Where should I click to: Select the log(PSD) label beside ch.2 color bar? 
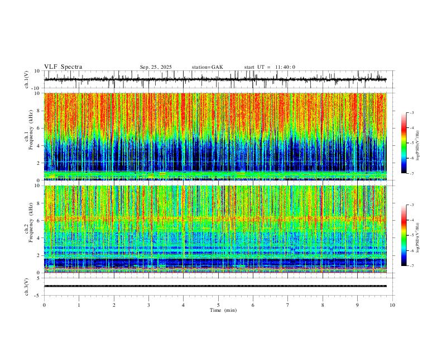[x=418, y=237]
